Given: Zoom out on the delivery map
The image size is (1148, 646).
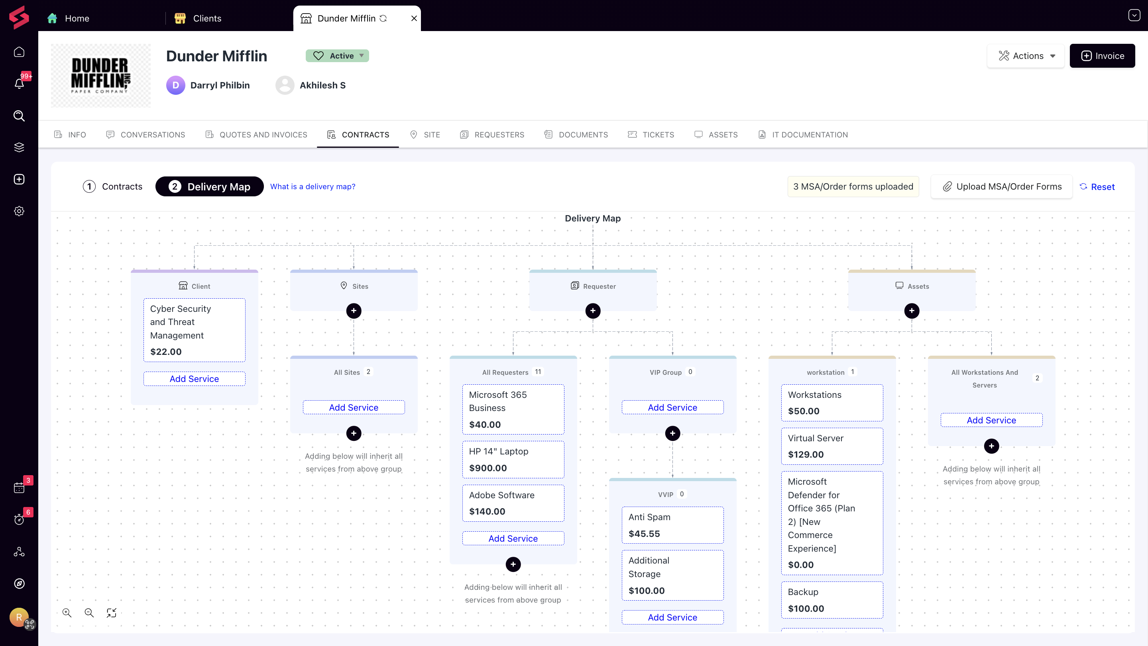Looking at the screenshot, I should 89,613.
